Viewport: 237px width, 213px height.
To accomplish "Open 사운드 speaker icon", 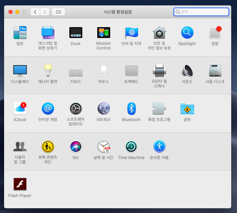I will pyautogui.click(x=187, y=71).
